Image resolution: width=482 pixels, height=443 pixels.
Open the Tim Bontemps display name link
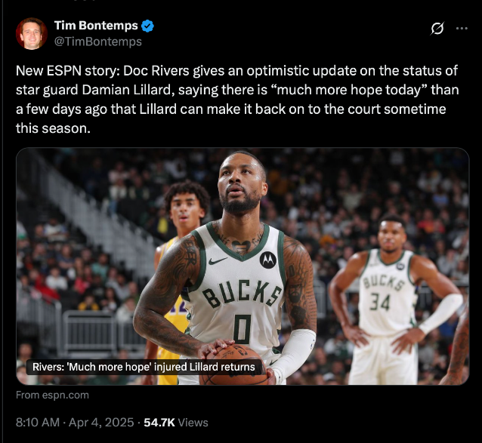[x=96, y=26]
